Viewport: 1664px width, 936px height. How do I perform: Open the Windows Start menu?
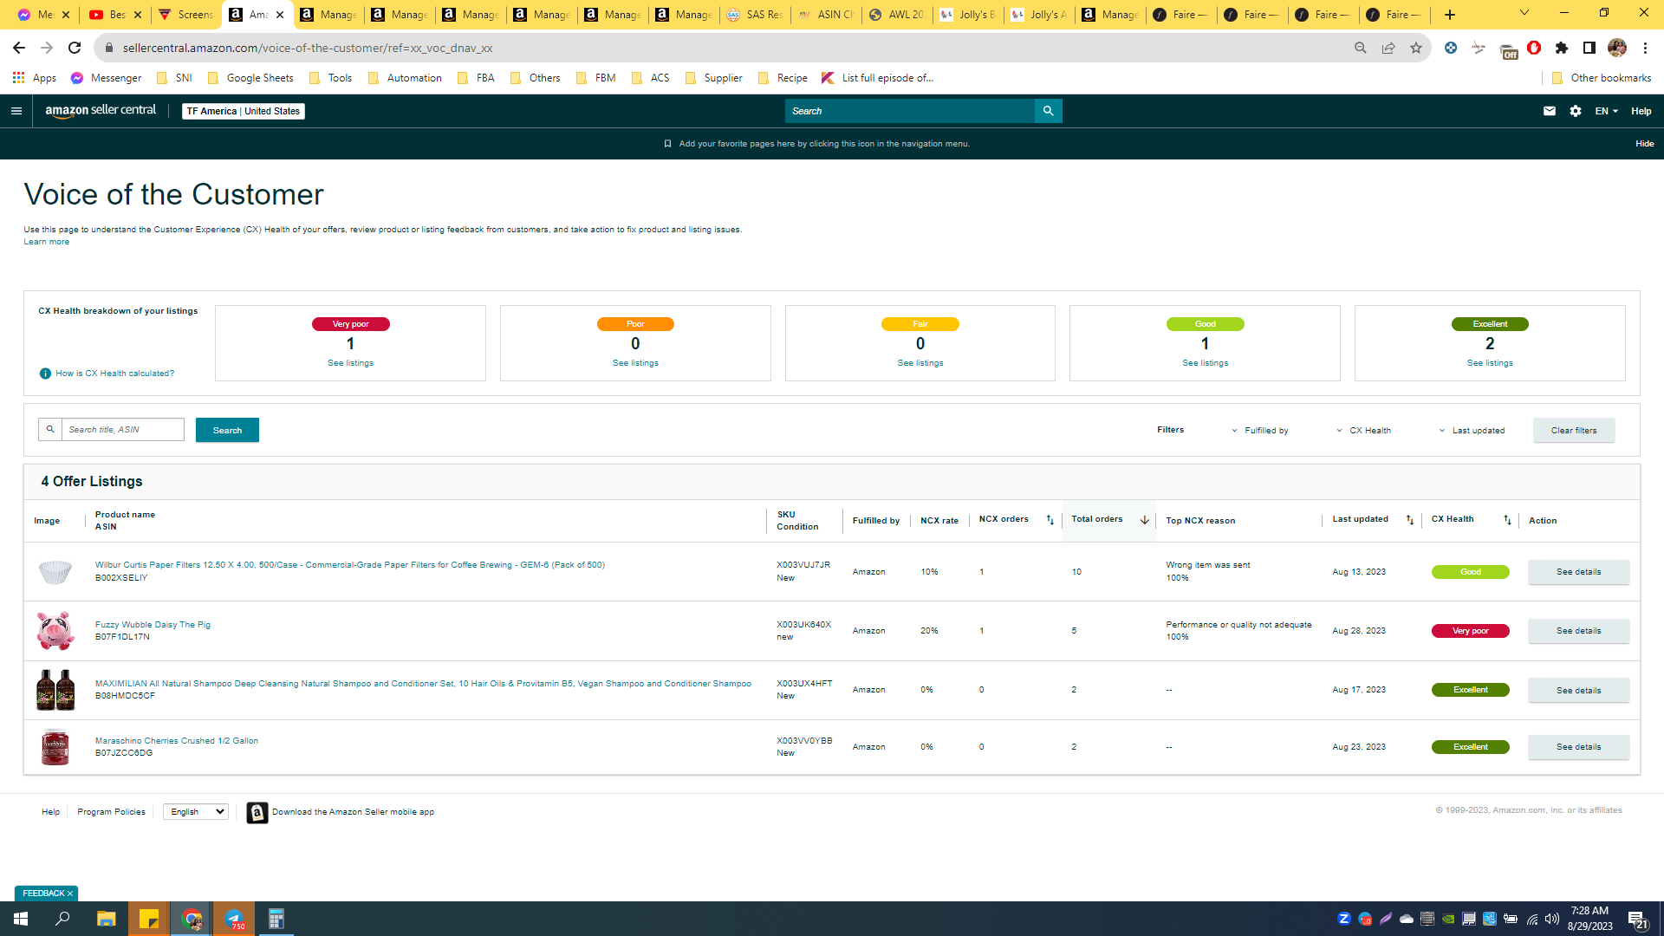coord(21,919)
